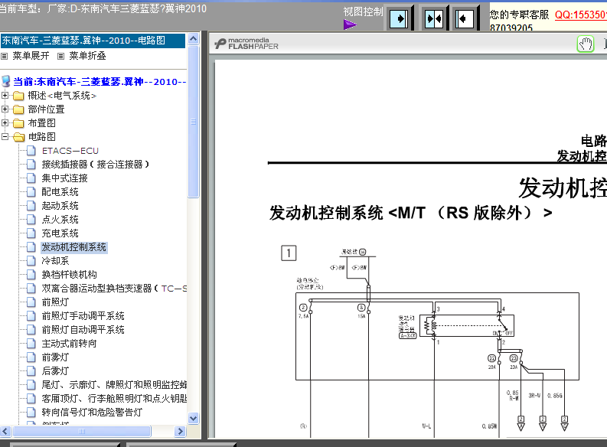Open the 后雾灯 document
The height and width of the screenshot is (447, 607).
55,370
